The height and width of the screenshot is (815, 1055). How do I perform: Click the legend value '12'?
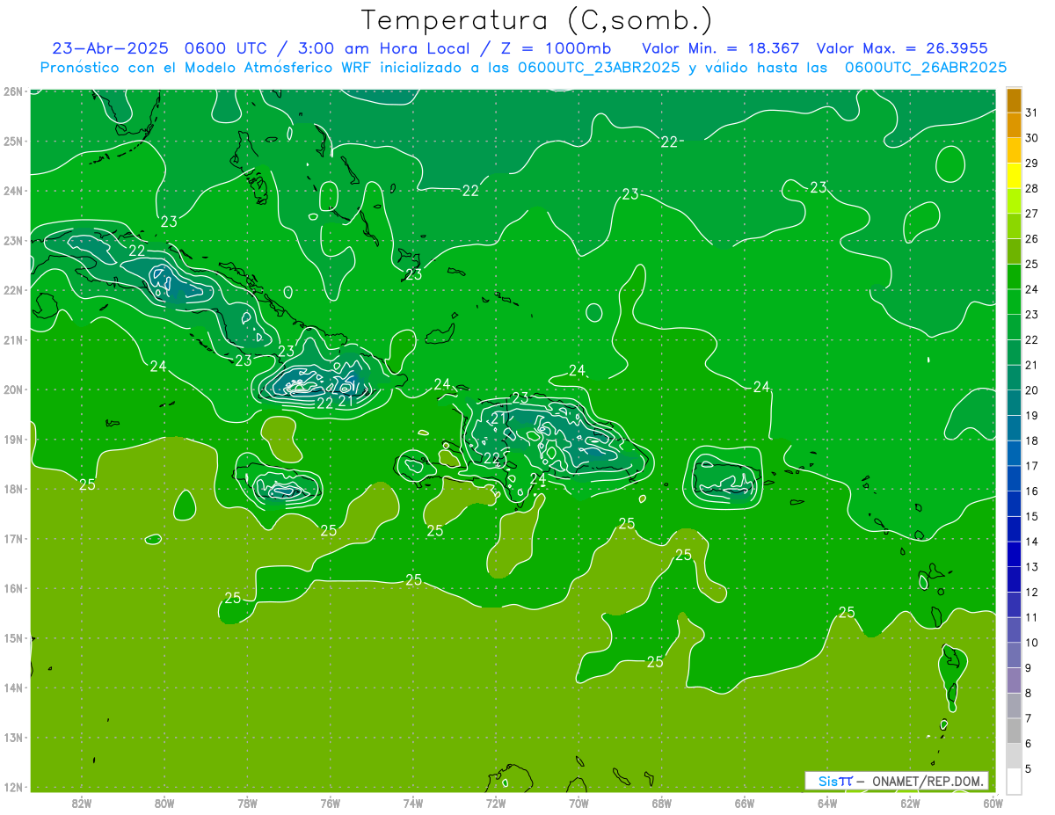[x=1032, y=593]
